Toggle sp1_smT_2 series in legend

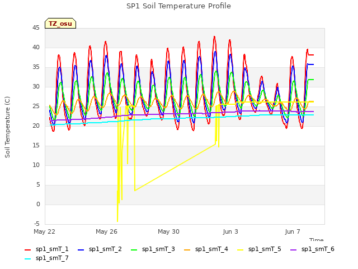(100, 249)
